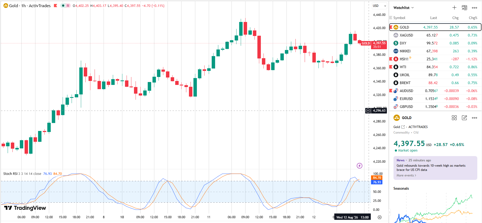Click the purple lightning event icon
This screenshot has width=482, height=223.
[x=359, y=166]
